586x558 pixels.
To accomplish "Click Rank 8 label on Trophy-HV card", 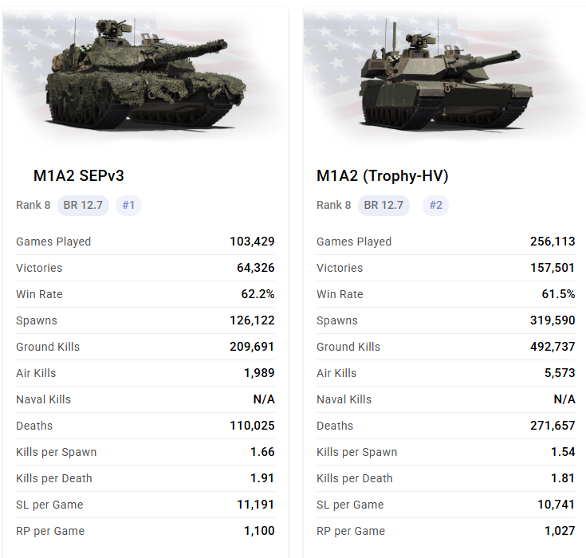I will [334, 205].
